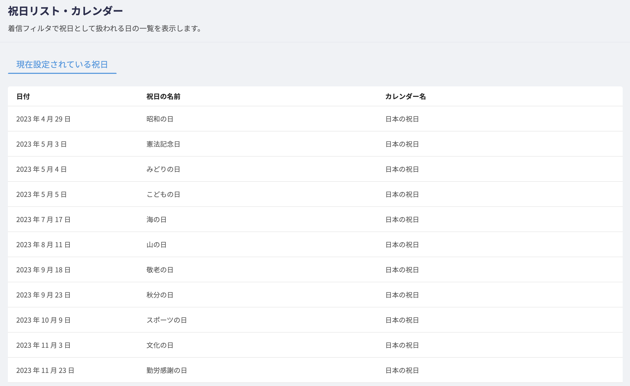Click 日本の祝日 in the 海の日 row
This screenshot has height=386, width=630.
(402, 219)
